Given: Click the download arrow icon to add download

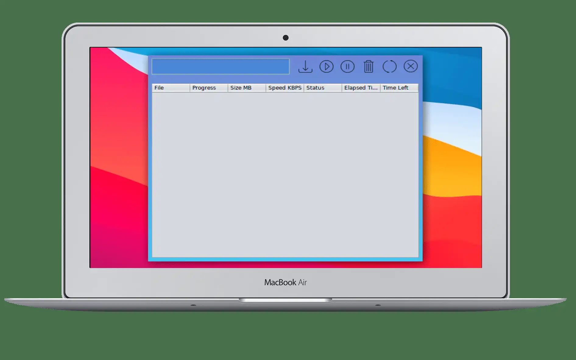Looking at the screenshot, I should coord(305,66).
